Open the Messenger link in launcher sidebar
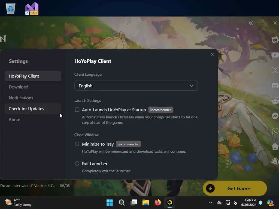Image resolution: width=279 pixels, height=209 pixels. coord(275,116)
